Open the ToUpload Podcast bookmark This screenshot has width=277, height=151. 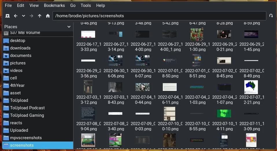click(x=38, y=108)
